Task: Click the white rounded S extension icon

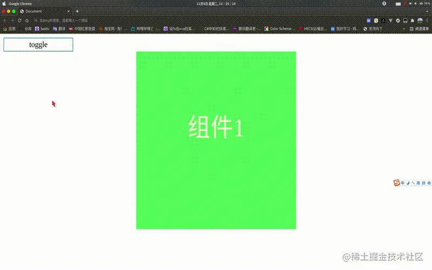Action: (x=376, y=21)
